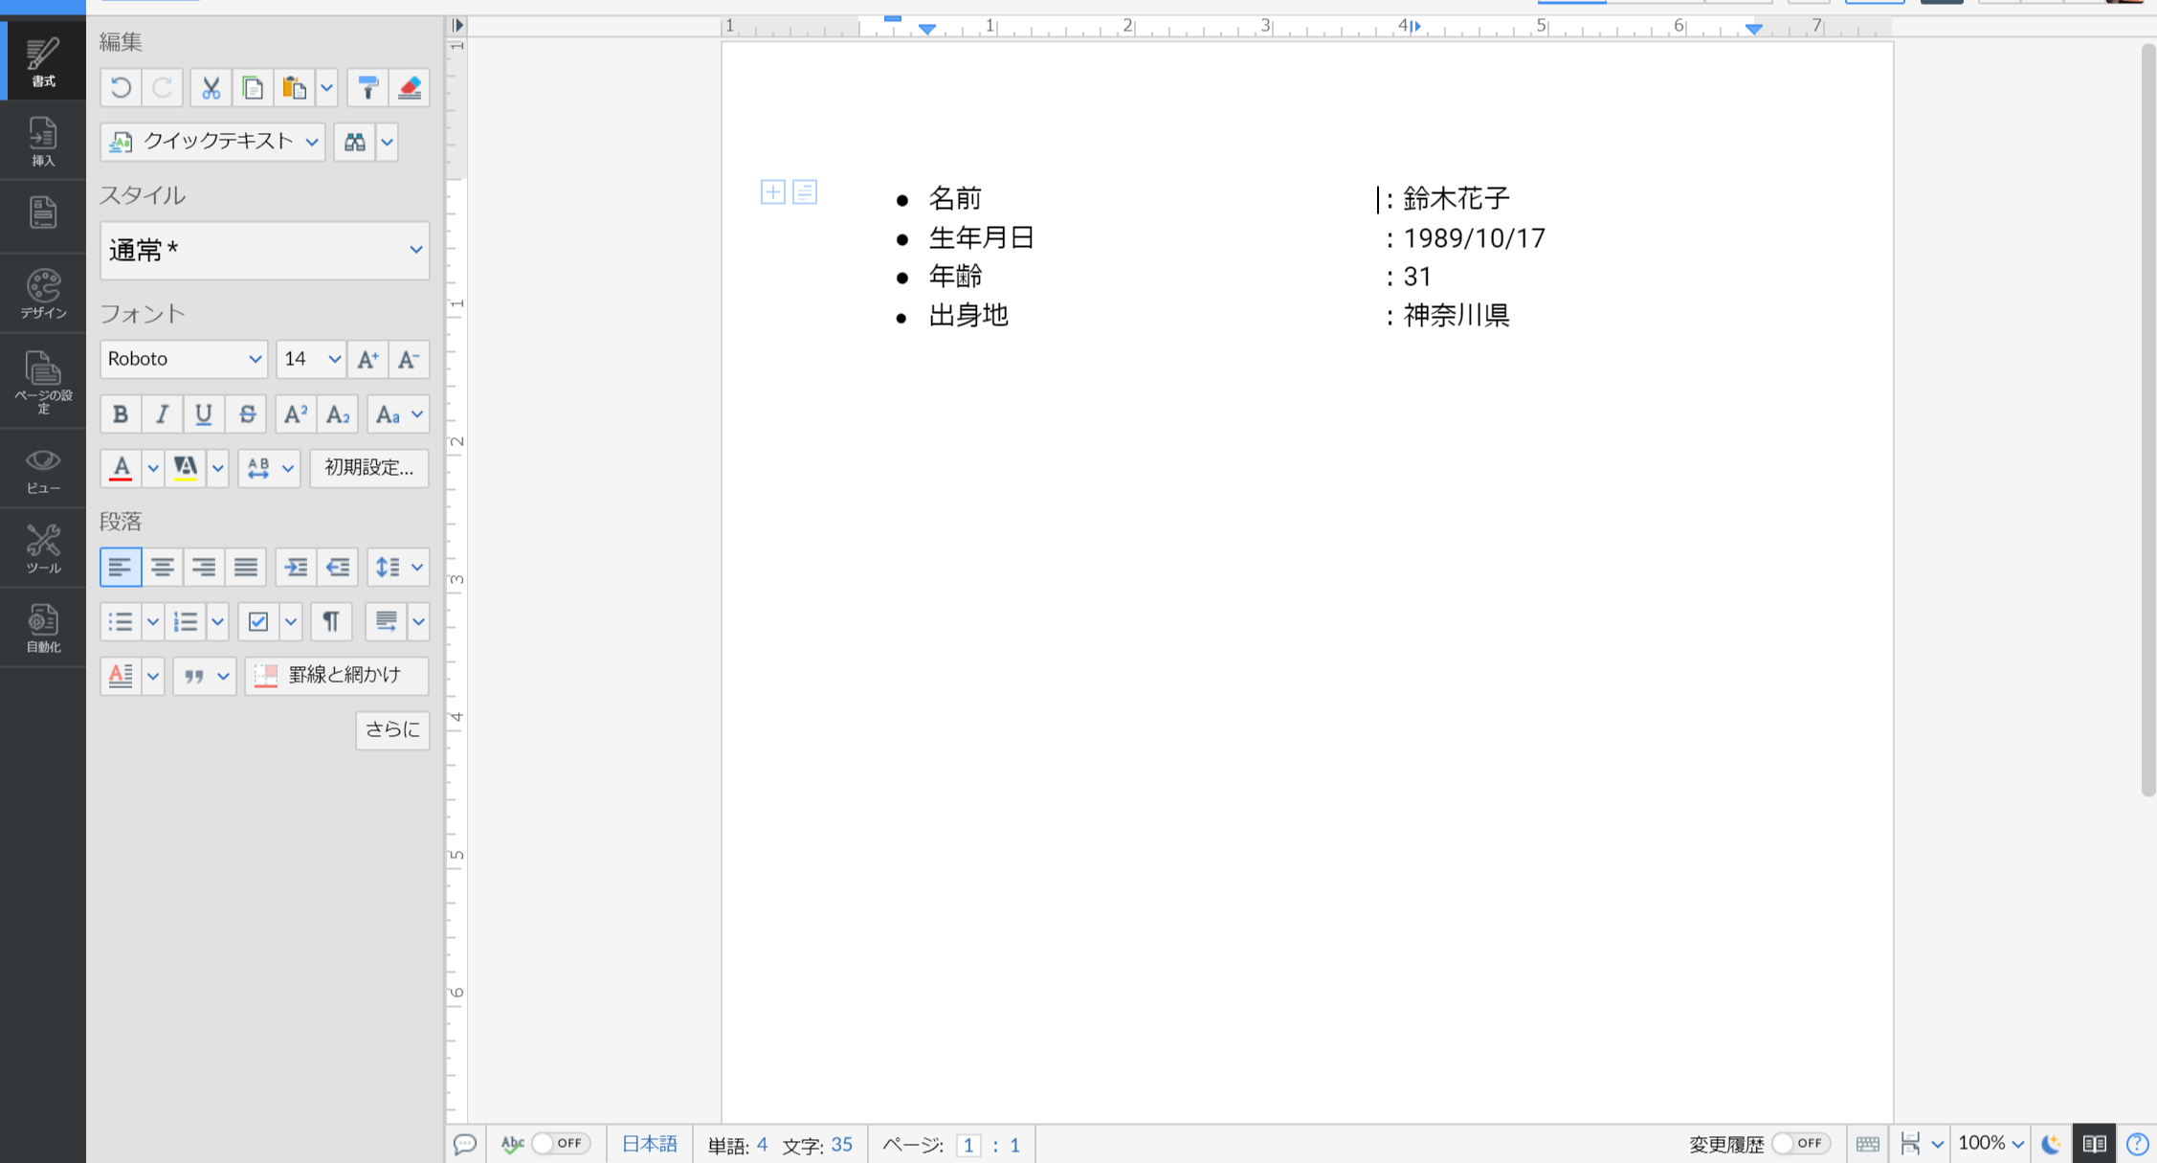Insert checklist checkbox item
2157x1163 pixels.
(257, 621)
